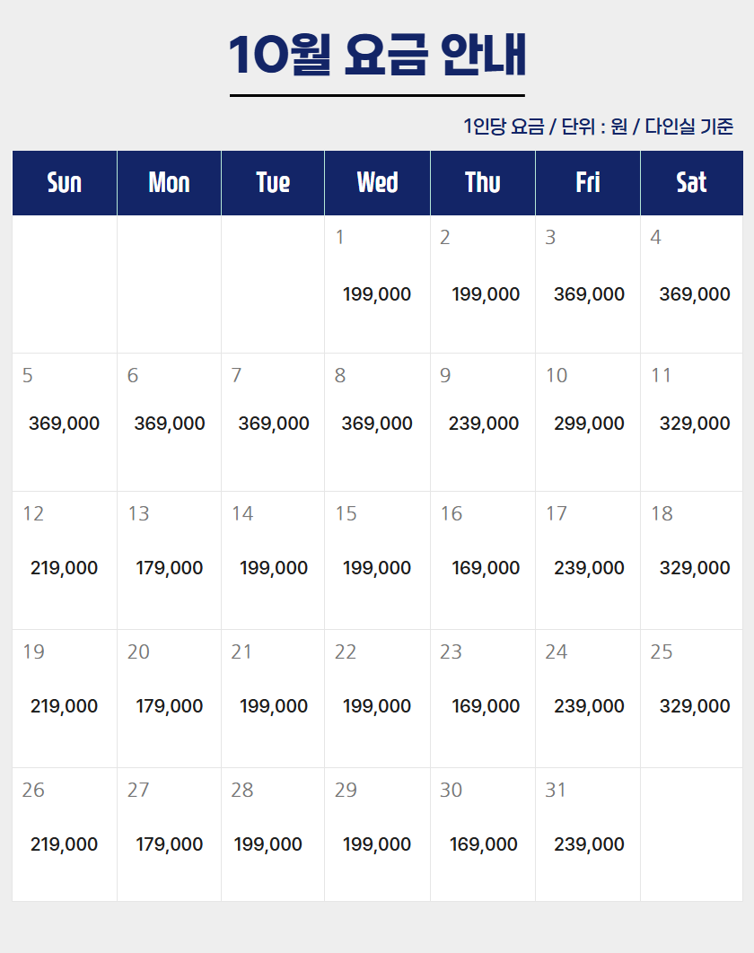Click the "10월 요금 안내" title
The image size is (754, 953).
coord(377,56)
